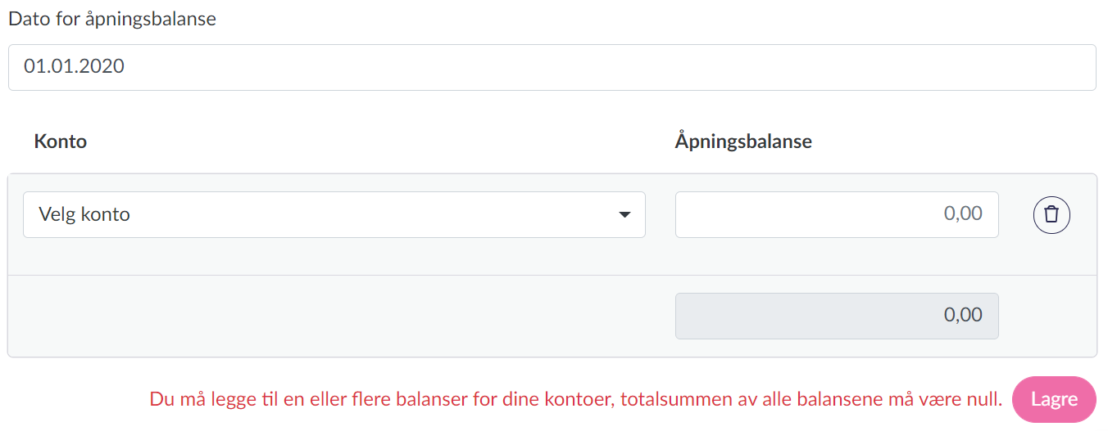Expand the account list via the down arrow
The height and width of the screenshot is (431, 1108).
point(624,215)
